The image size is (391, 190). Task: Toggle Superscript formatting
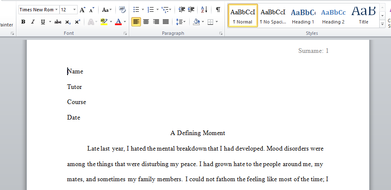(x=78, y=22)
